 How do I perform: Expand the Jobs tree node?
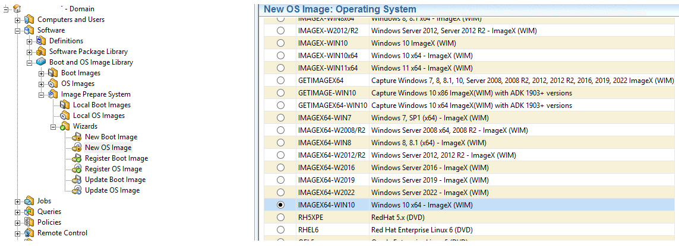click(18, 201)
